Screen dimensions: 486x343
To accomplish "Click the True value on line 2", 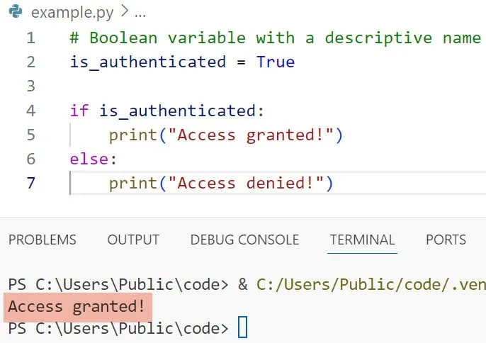I will click(275, 62).
